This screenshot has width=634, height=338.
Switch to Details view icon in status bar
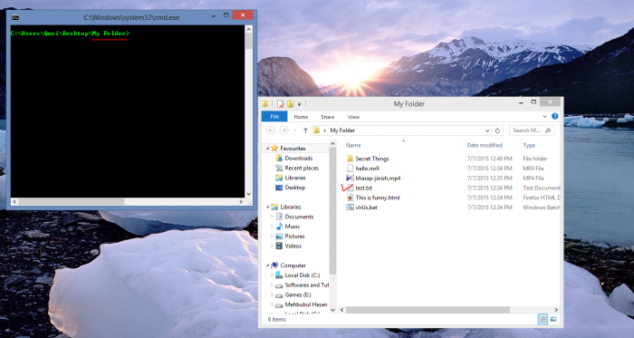tap(543, 319)
